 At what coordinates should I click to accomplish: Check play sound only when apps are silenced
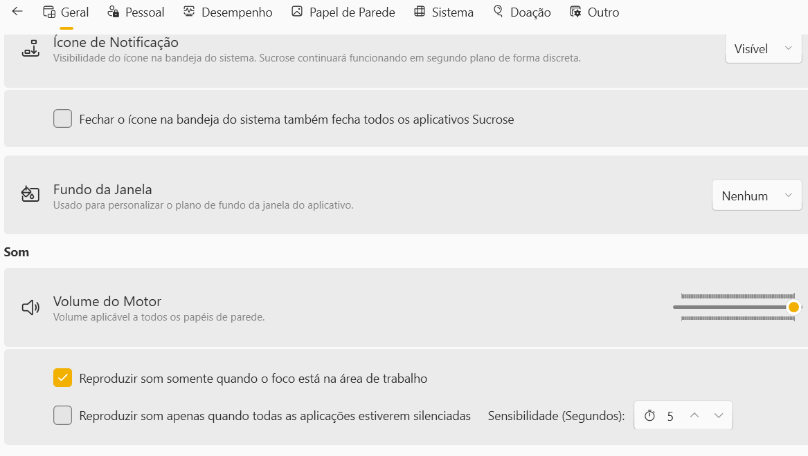click(63, 415)
